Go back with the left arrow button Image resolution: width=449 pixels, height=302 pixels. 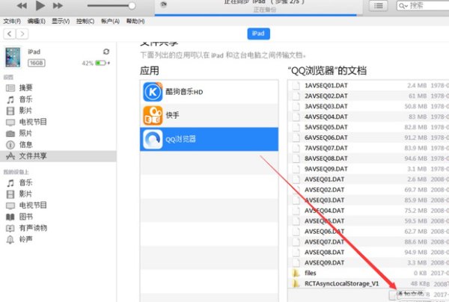click(10, 34)
